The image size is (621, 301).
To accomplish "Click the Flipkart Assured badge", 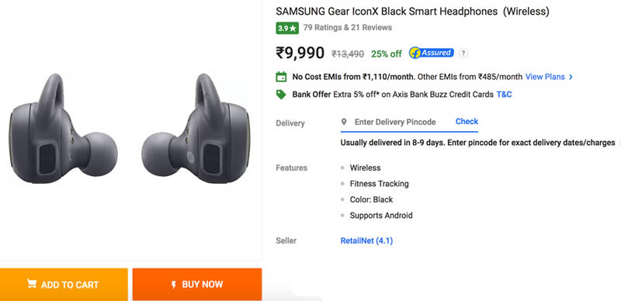I will [x=432, y=53].
